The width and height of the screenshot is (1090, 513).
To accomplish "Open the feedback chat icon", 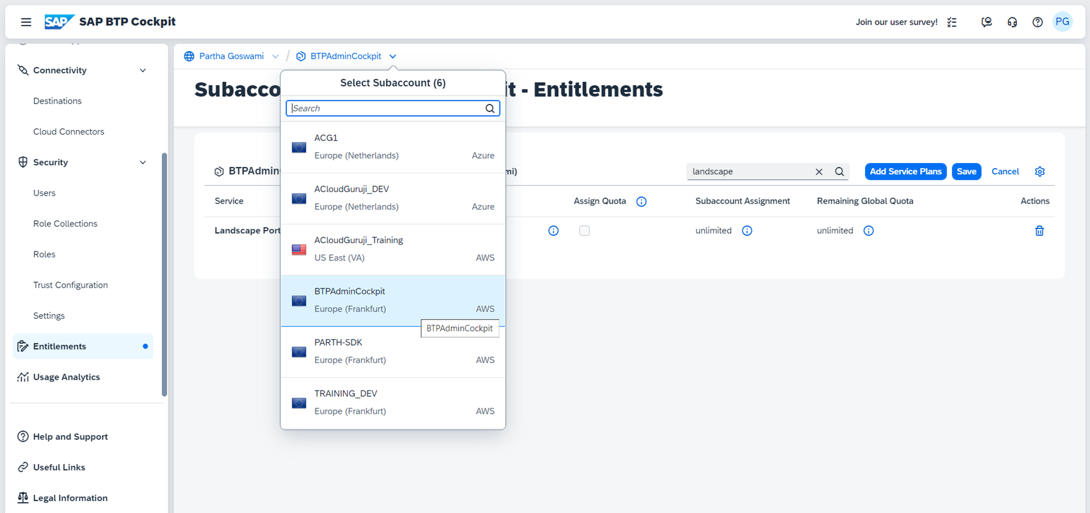I will pos(986,22).
